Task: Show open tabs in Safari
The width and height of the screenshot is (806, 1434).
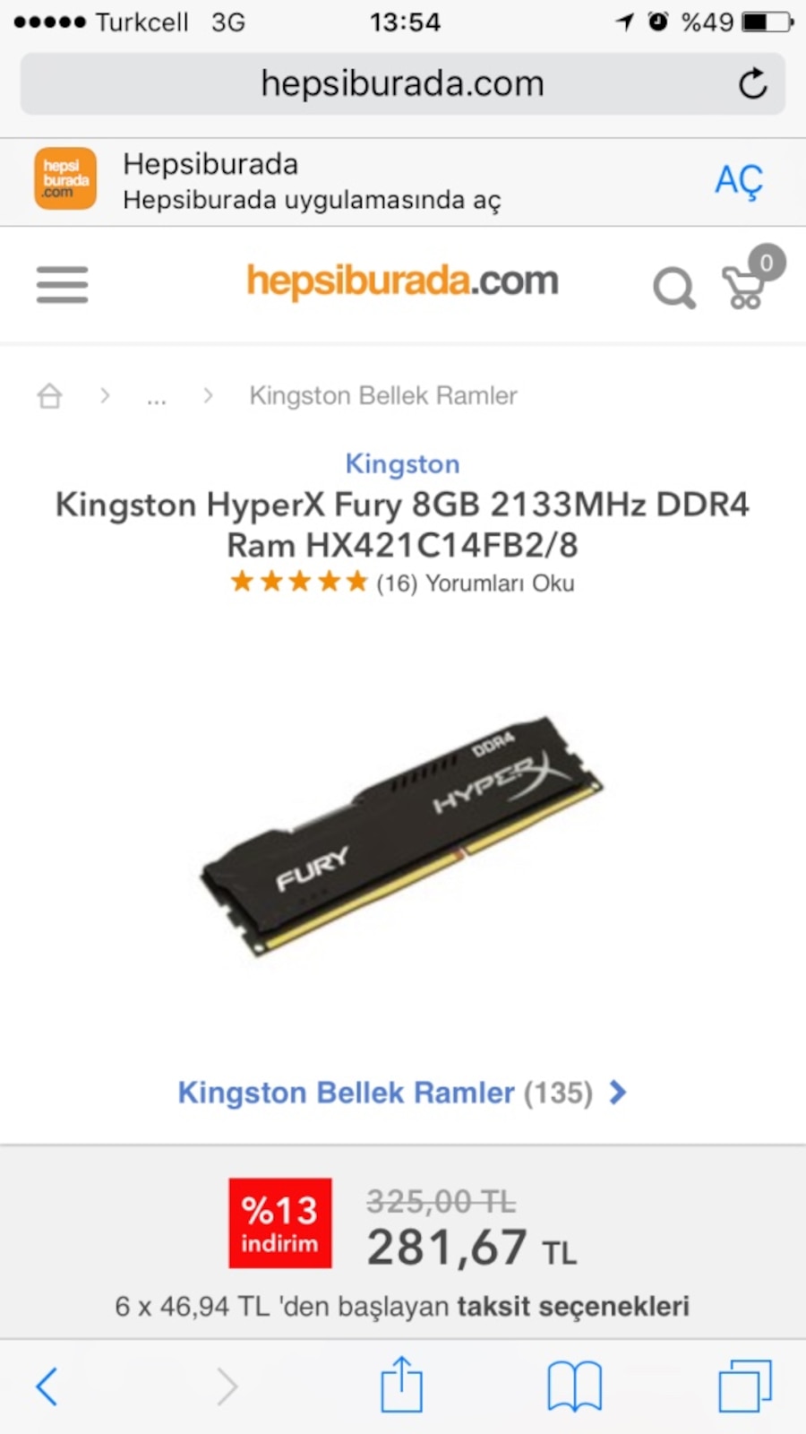Action: click(x=745, y=1386)
